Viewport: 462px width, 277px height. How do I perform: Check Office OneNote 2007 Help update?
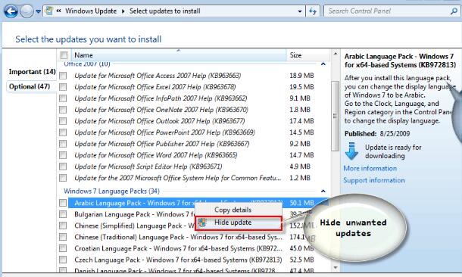tap(63, 110)
